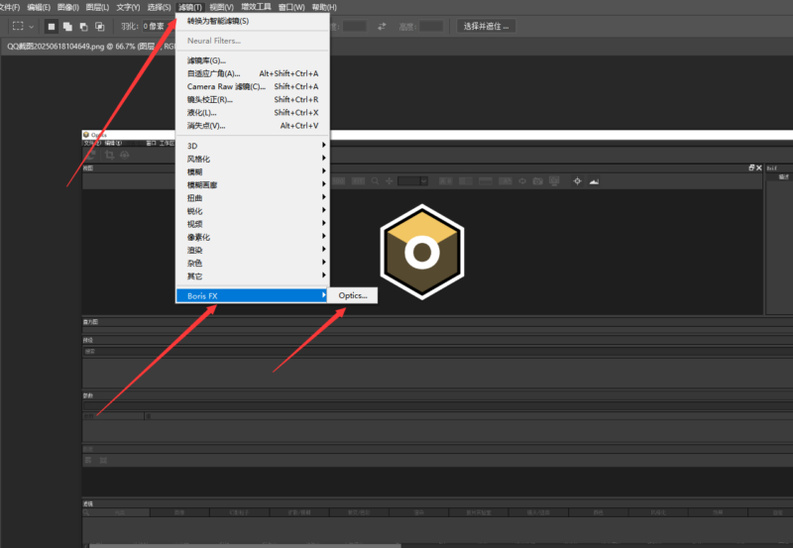Screen dimensions: 793x548
Task: Click the crosshair target icon in Optics toolbar
Action: coord(577,181)
